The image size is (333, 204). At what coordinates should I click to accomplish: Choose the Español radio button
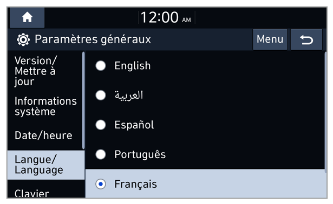(x=101, y=125)
